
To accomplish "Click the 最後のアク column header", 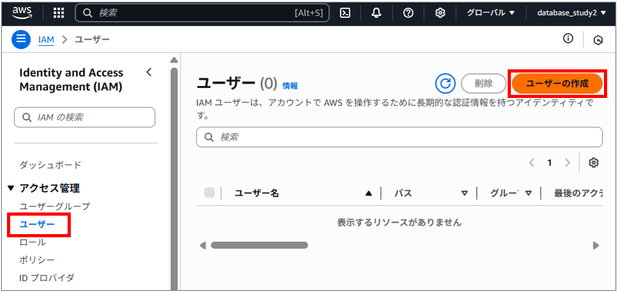I will pos(578,193).
